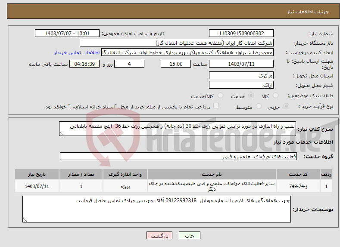Viewport: 340px width, 247px height.
Task: Select the متوسط purchase type radio
Action: 259,106
